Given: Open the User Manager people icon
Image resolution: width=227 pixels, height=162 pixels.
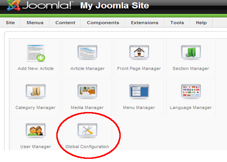Looking at the screenshot, I should pos(36,130).
